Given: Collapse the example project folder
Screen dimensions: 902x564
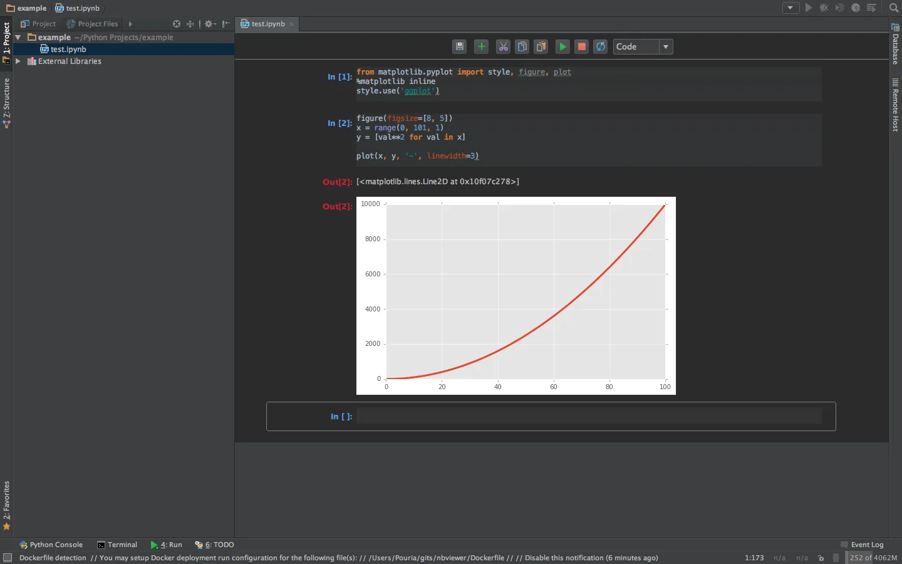Looking at the screenshot, I should pos(18,38).
